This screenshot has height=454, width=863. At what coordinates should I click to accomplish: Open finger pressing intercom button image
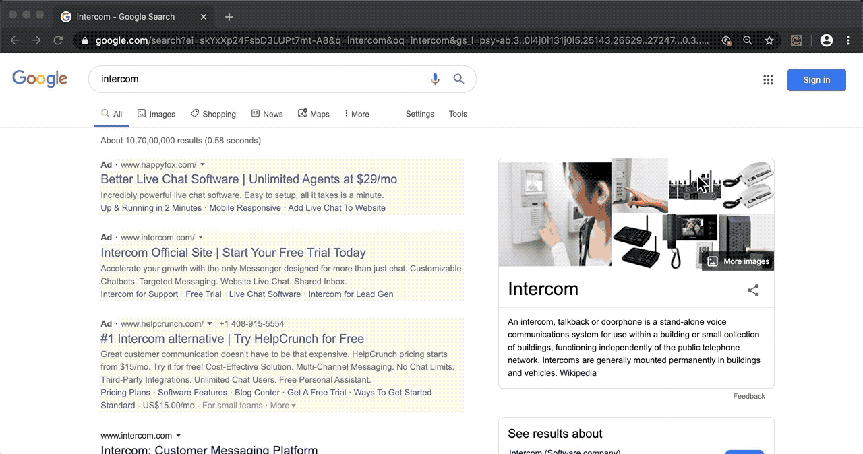click(x=640, y=185)
